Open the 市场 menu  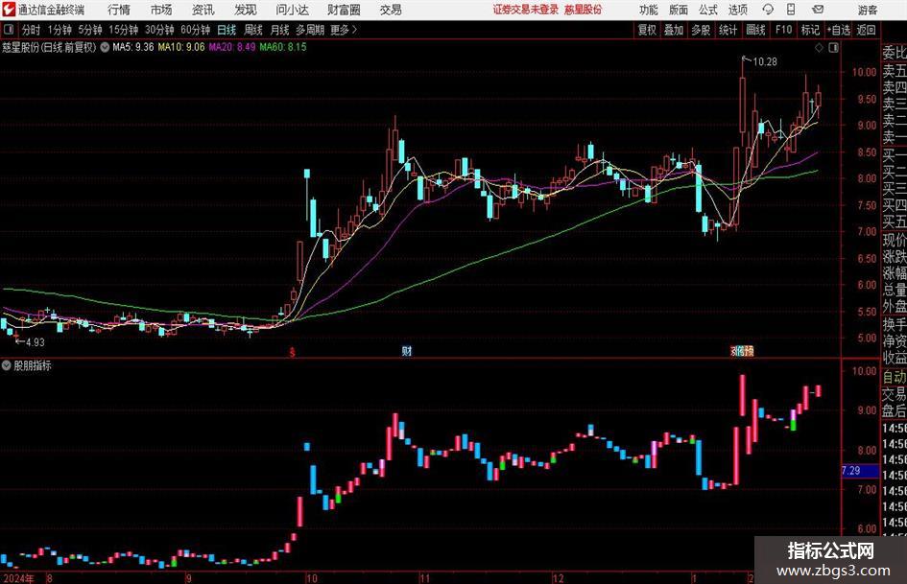[161, 10]
